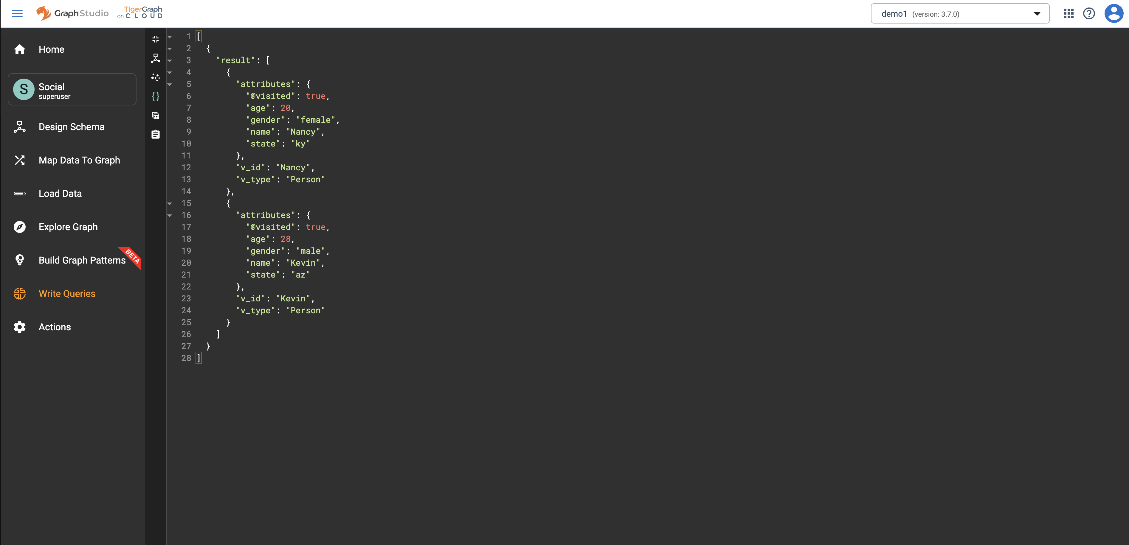
Task: Open the apps grid in the top bar
Action: [1069, 13]
